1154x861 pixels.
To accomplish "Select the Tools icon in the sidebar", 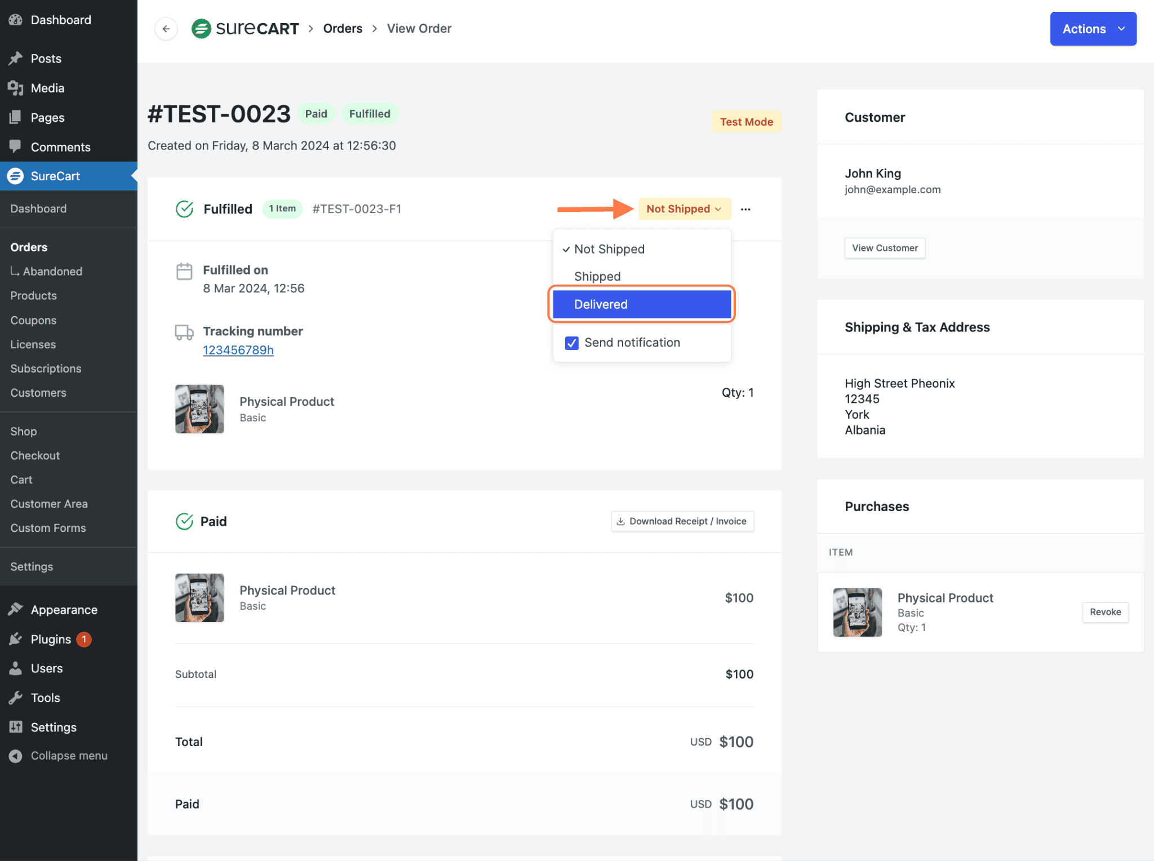I will point(16,698).
